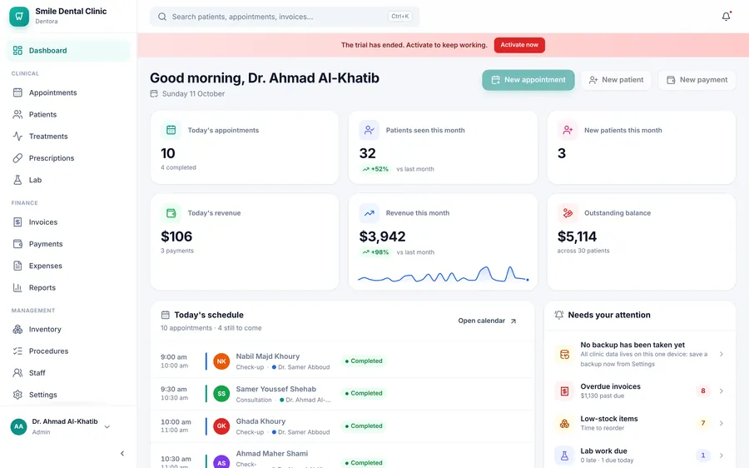Click the Sunday 11 October date text

pyautogui.click(x=193, y=94)
